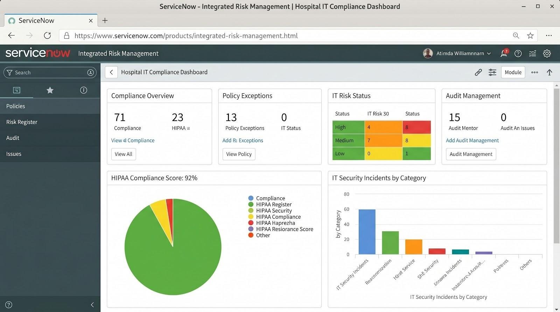Click the 13 Policy Exceptions count
This screenshot has width=560, height=312.
click(231, 117)
